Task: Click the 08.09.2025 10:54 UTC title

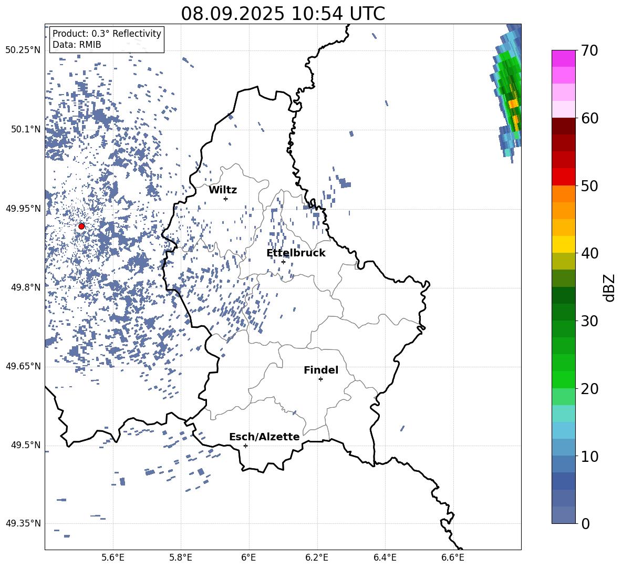Action: [283, 14]
